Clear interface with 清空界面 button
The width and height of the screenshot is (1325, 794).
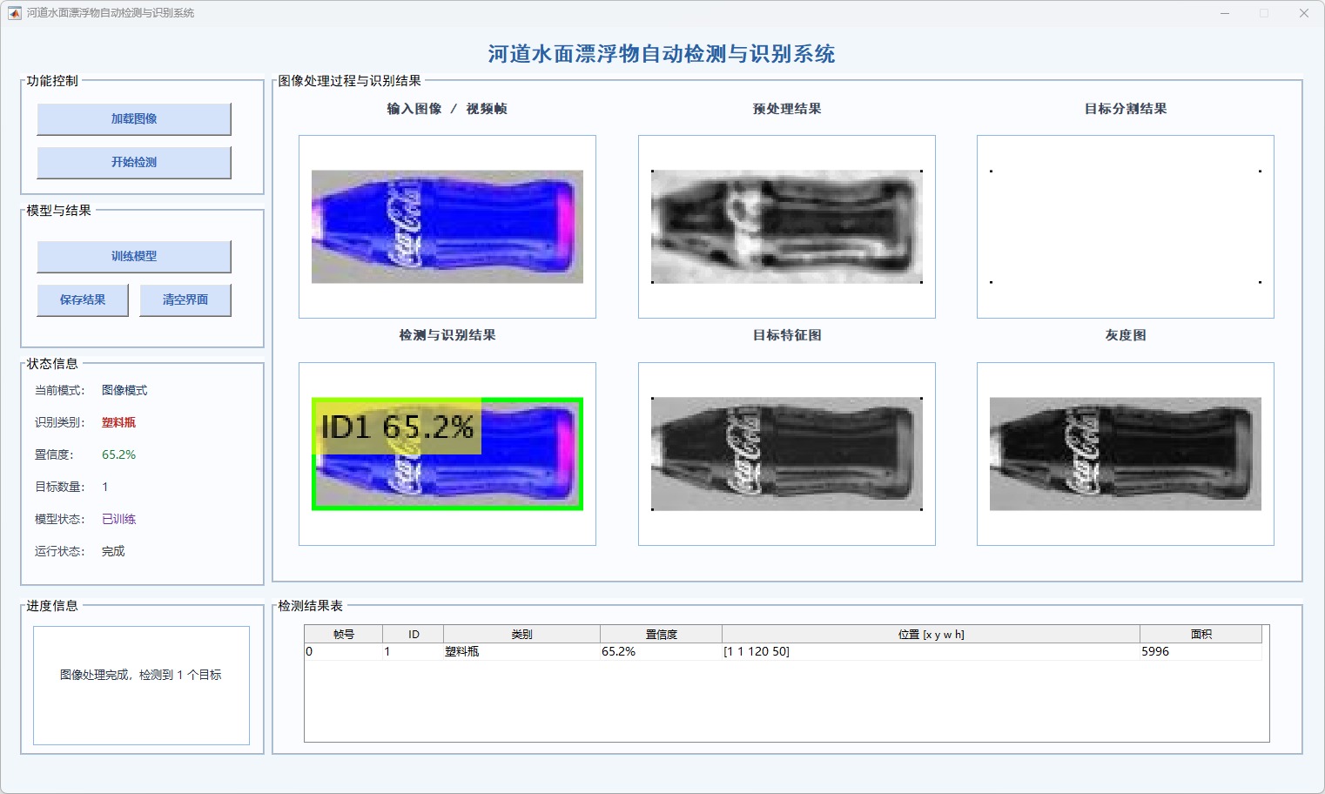click(185, 300)
